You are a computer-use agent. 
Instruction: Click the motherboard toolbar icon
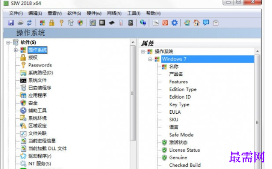pyautogui.click(x=93, y=23)
